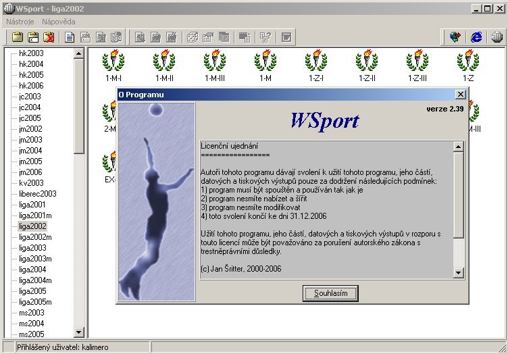Click the tree list scrollbar thumb
508x354 pixels.
[x=79, y=106]
